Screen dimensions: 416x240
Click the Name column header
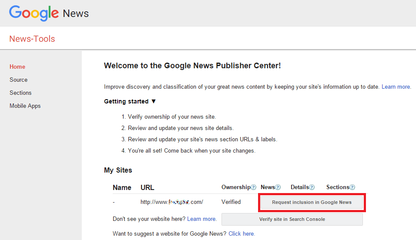pos(122,187)
